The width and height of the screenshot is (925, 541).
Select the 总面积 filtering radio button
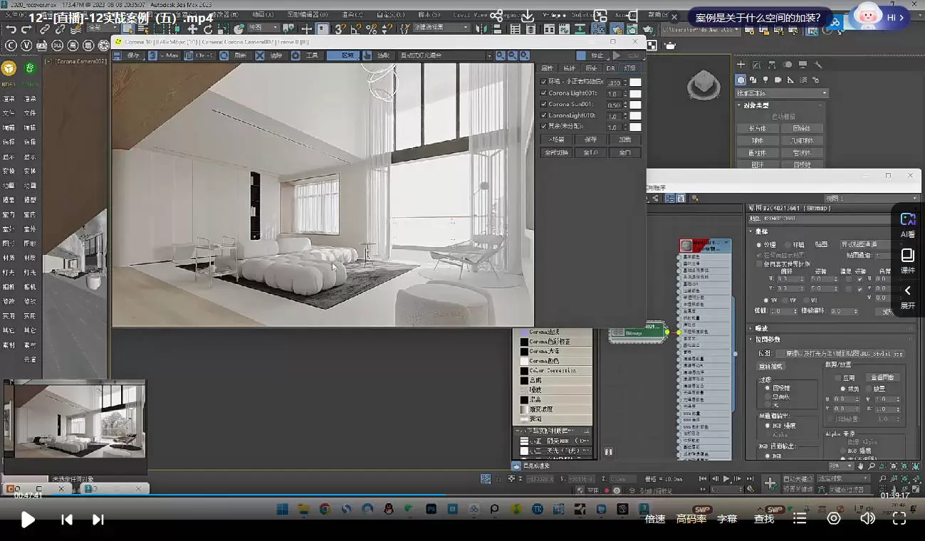(x=768, y=396)
